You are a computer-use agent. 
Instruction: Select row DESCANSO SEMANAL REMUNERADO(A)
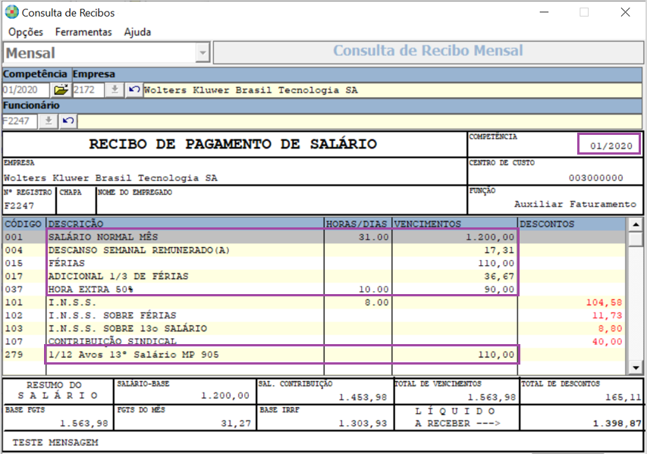click(x=314, y=250)
